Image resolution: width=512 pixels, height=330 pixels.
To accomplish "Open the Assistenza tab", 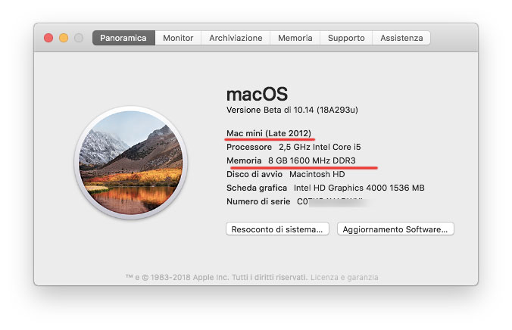I will click(401, 38).
